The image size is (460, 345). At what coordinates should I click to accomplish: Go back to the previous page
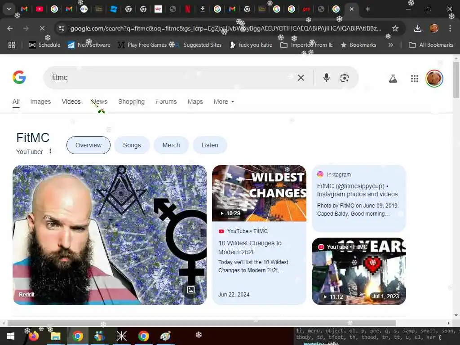[x=10, y=28]
